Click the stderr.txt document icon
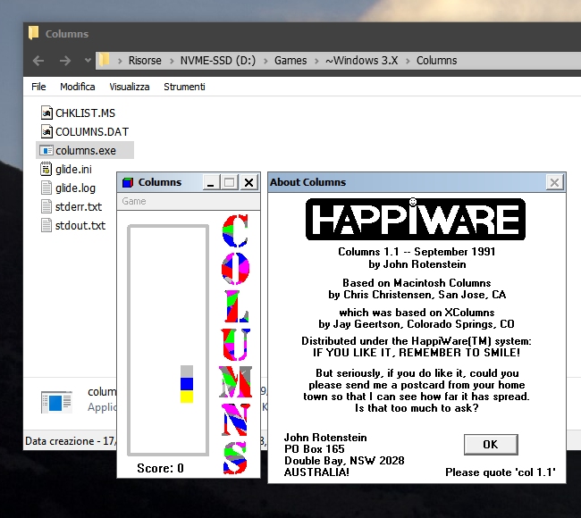Screen dimensions: 581x518 tap(46, 206)
